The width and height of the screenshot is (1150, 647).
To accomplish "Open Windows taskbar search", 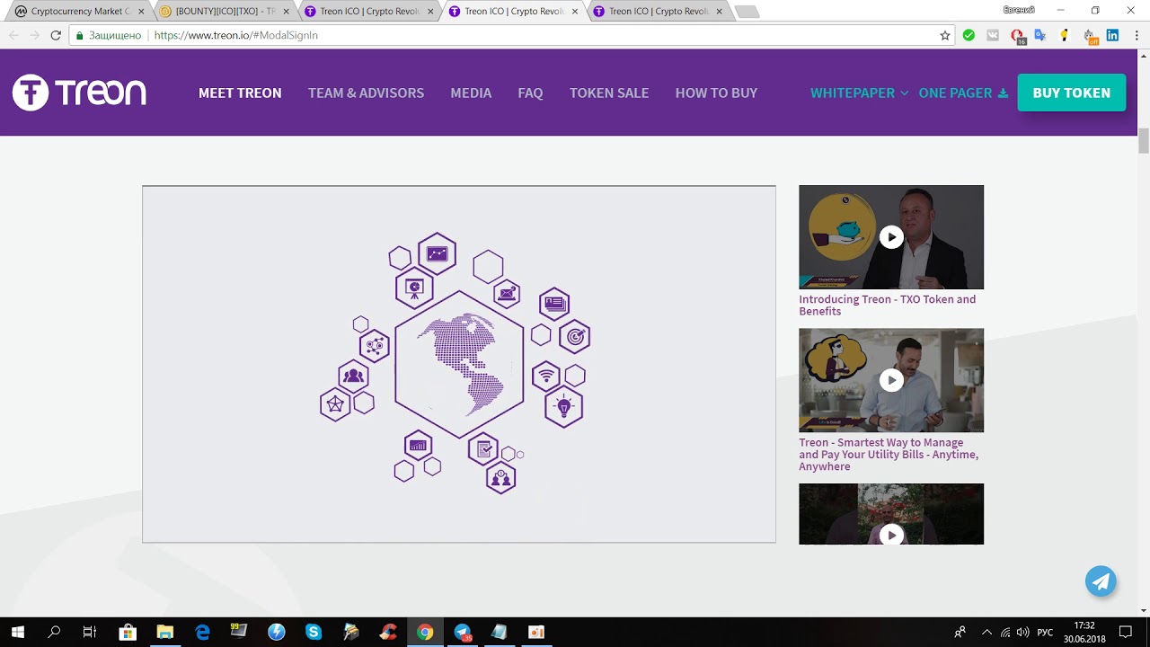I will [x=54, y=632].
